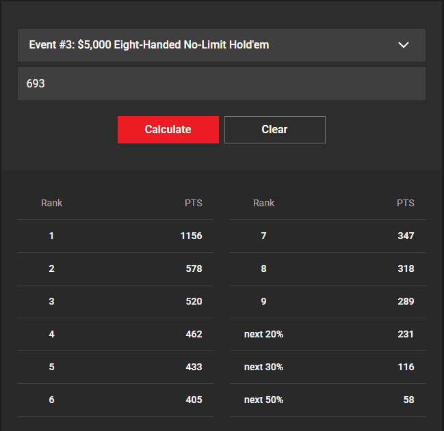The image size is (444, 431).
Task: Select the left PTS column header
Action: pyautogui.click(x=193, y=203)
